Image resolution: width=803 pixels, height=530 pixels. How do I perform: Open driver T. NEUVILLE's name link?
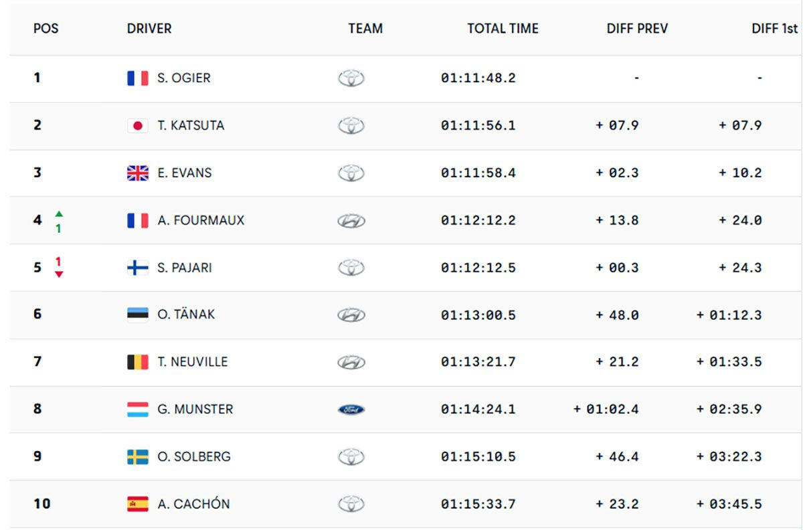[x=193, y=362]
